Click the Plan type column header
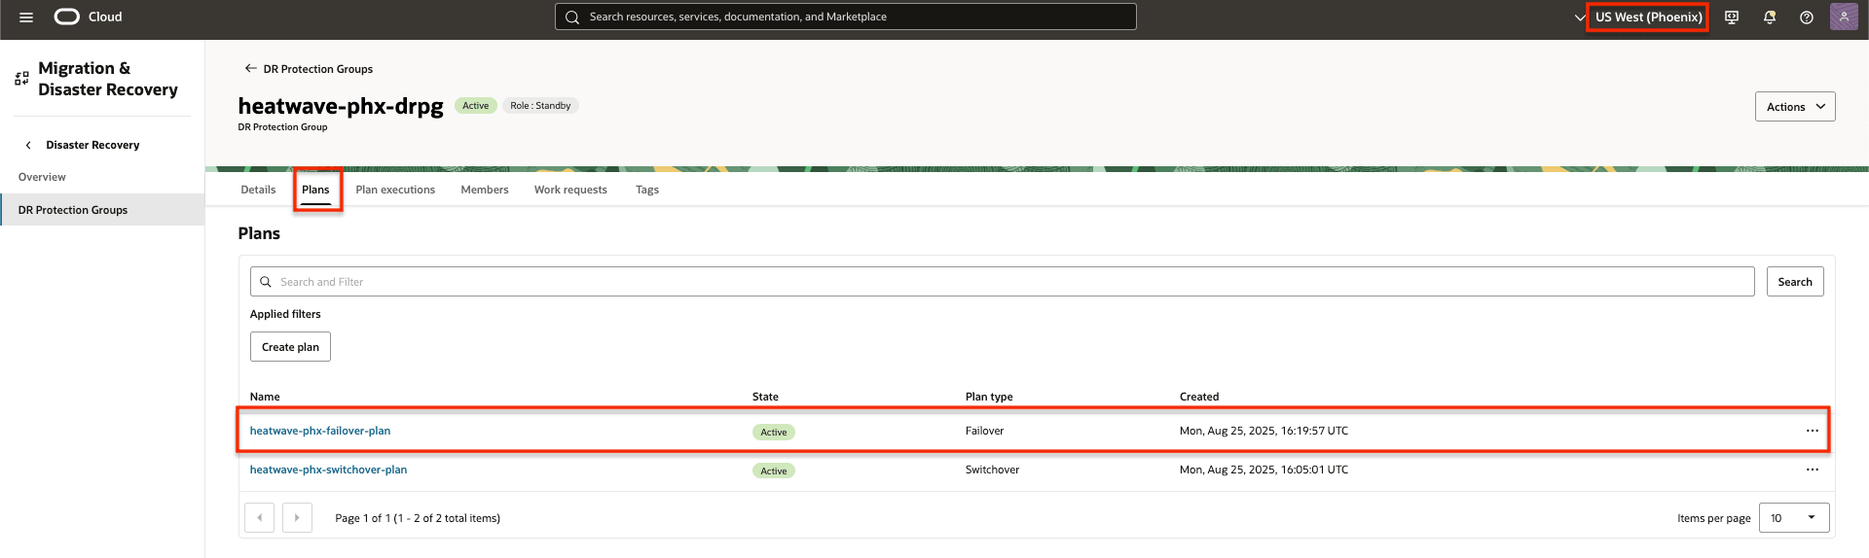The width and height of the screenshot is (1869, 558). [x=989, y=397]
